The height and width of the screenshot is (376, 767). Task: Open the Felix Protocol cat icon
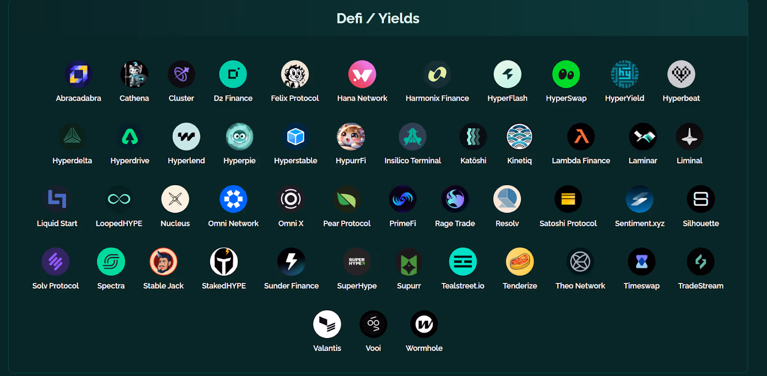(295, 74)
